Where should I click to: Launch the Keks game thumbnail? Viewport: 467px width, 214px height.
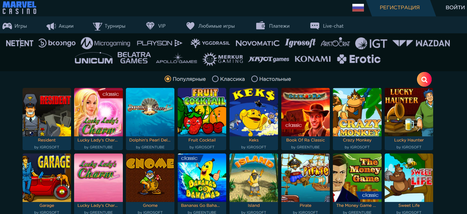point(254,112)
